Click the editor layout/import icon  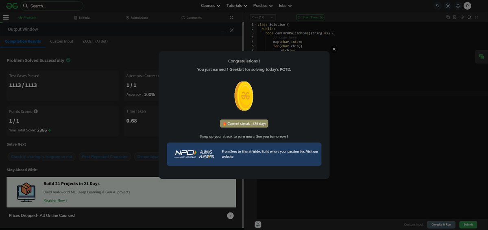point(455,17)
